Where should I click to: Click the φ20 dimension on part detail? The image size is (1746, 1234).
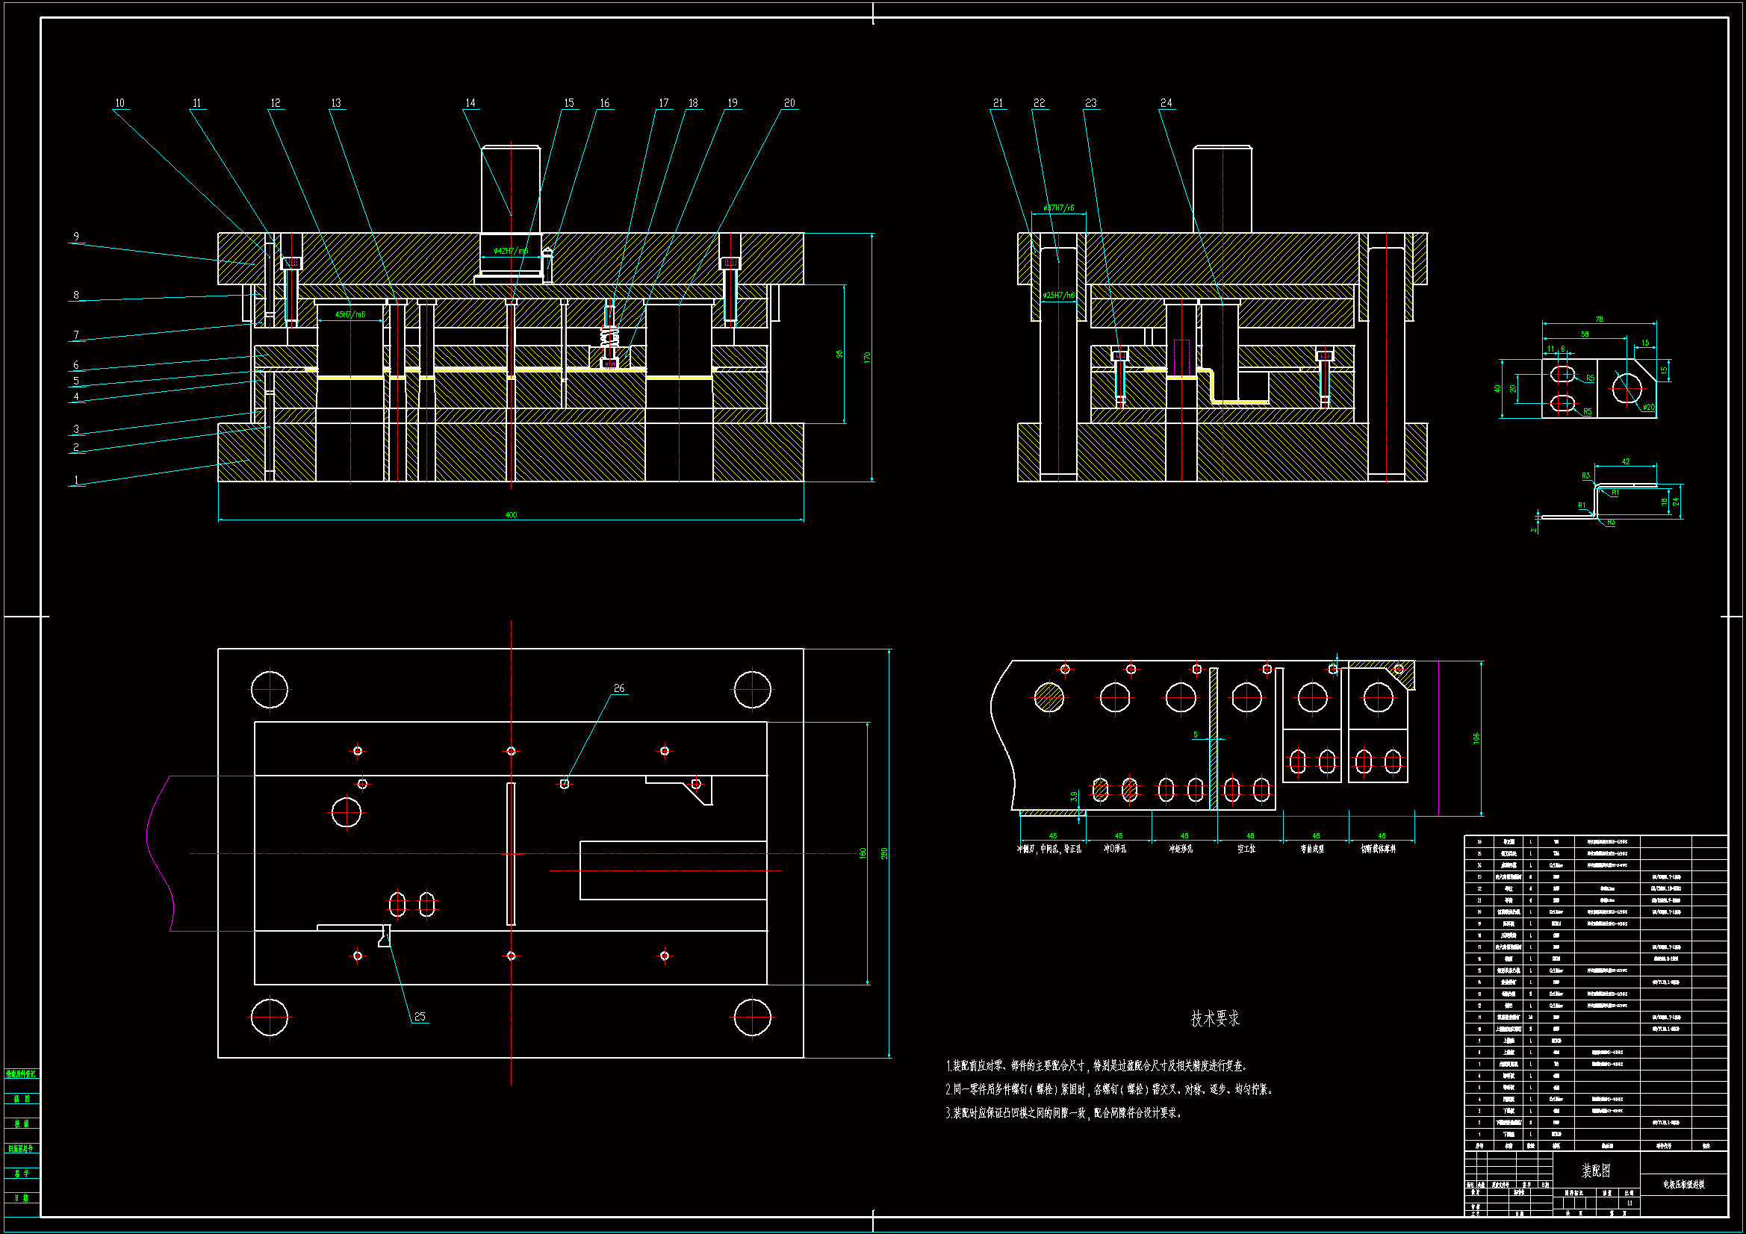click(x=1648, y=408)
